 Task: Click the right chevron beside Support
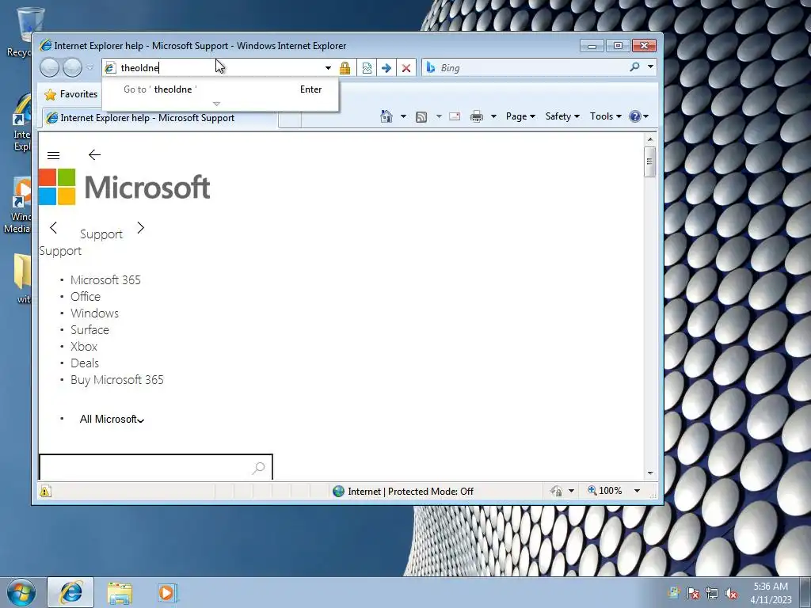(140, 227)
